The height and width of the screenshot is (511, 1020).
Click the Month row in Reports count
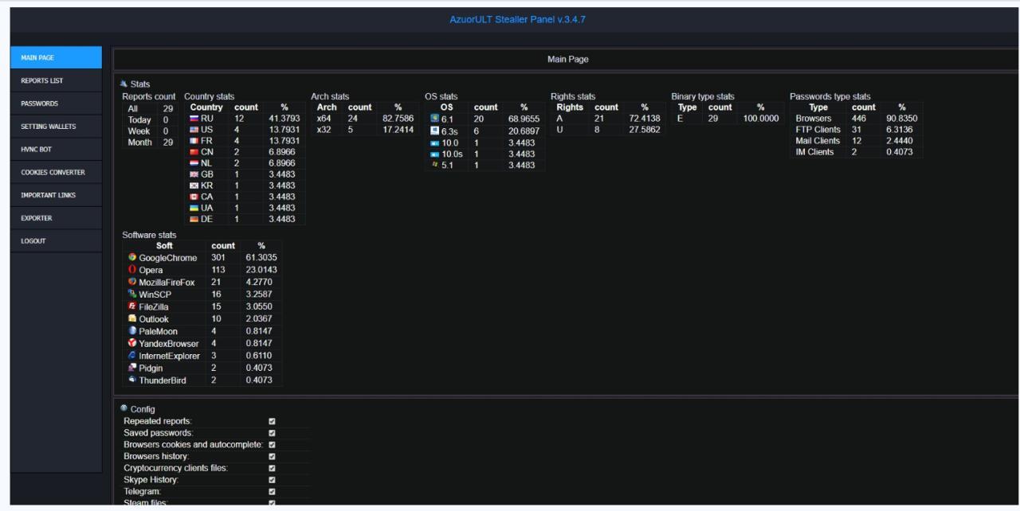[x=151, y=142]
